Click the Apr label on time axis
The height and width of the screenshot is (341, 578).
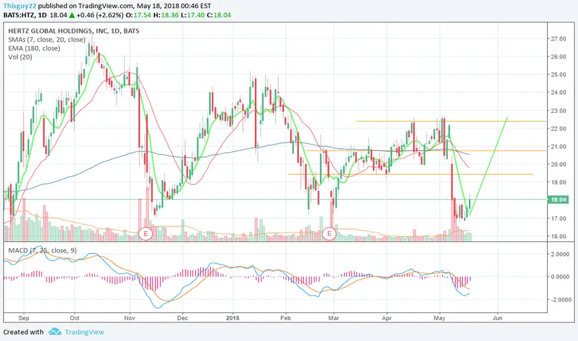[x=386, y=318]
